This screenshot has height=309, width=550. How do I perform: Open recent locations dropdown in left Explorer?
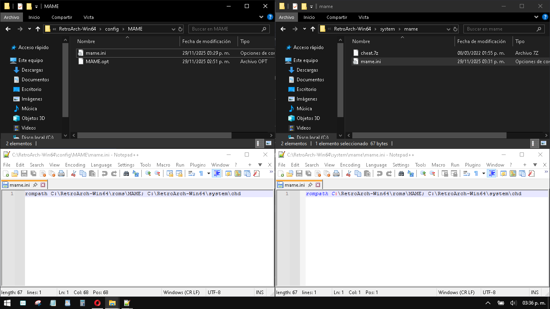(x=29, y=29)
